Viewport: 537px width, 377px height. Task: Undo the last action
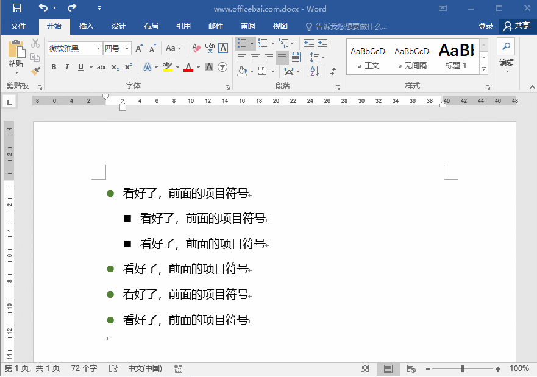43,7
